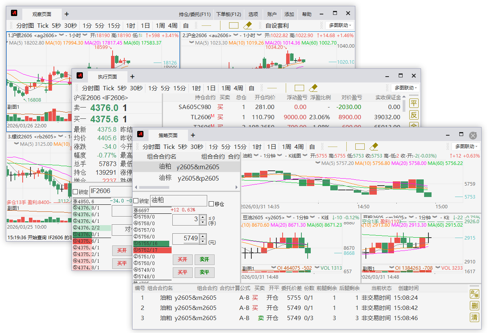Open the 下单板(F12) menu
This screenshot has height=333, width=489.
[x=229, y=14]
